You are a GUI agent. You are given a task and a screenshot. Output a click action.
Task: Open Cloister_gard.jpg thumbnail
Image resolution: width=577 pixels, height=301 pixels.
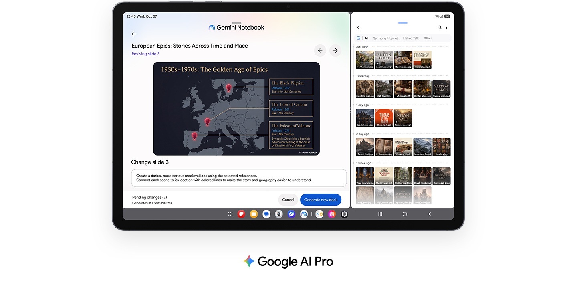pos(403,176)
